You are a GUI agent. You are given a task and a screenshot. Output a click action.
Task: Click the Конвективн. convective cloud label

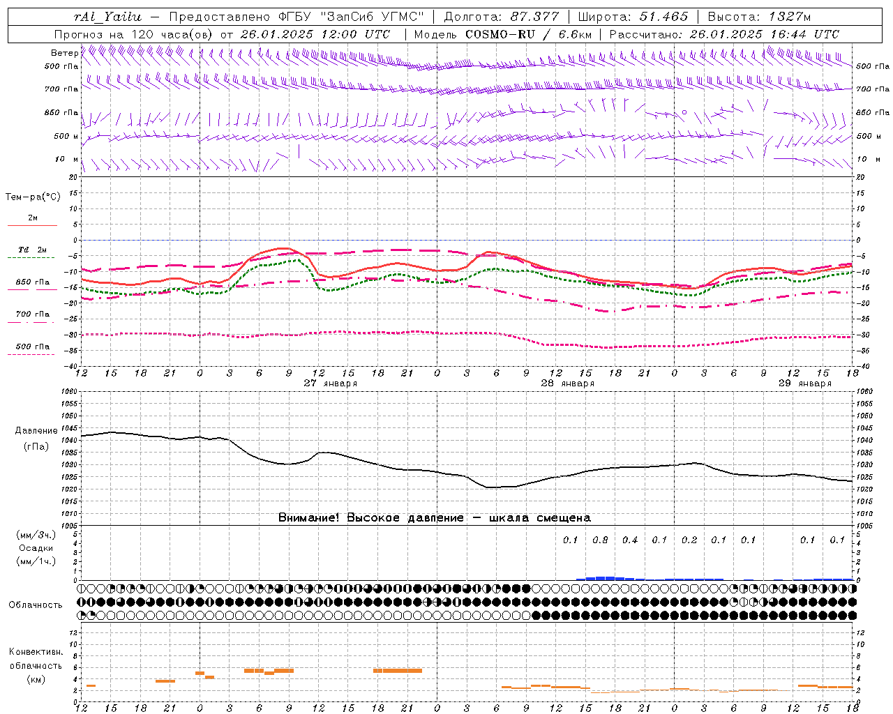[x=36, y=652]
